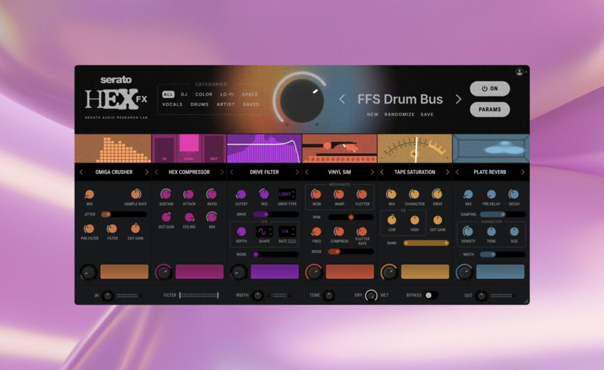The height and width of the screenshot is (370, 604).
Task: Click the Tape Saturation Character knob
Action: 414,194
